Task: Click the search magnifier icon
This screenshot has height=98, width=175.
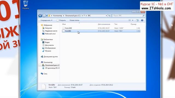Action: pos(143,16)
